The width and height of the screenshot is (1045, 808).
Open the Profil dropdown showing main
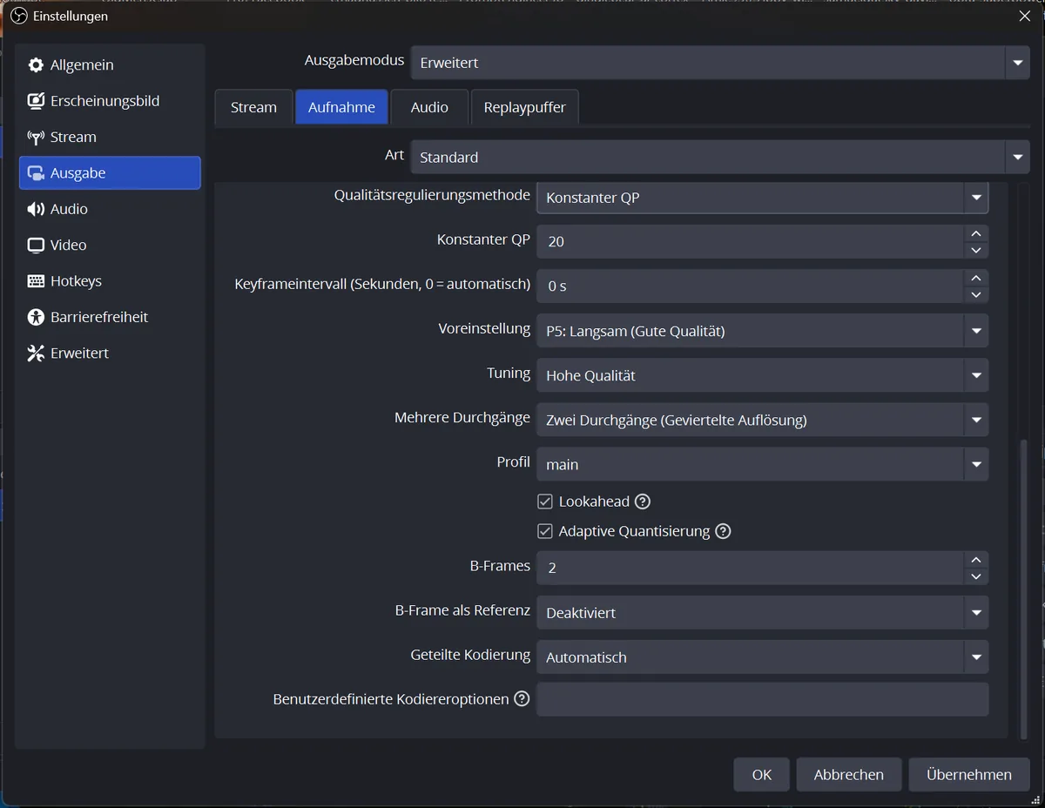pyautogui.click(x=762, y=465)
